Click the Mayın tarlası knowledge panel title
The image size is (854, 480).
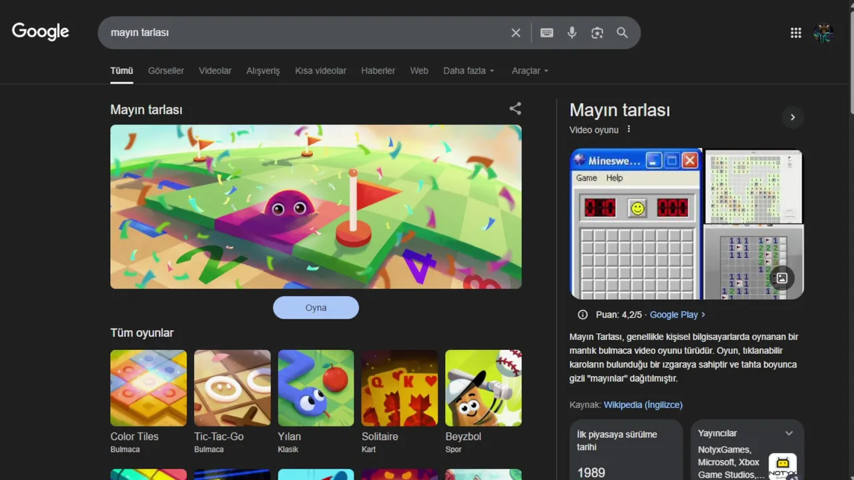pyautogui.click(x=619, y=110)
